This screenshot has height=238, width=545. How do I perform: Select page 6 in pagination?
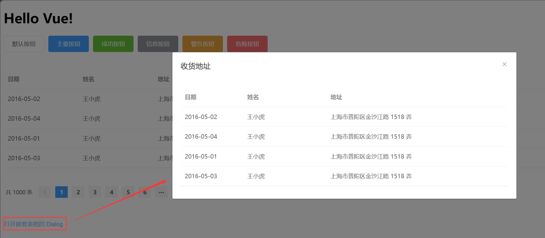145,192
